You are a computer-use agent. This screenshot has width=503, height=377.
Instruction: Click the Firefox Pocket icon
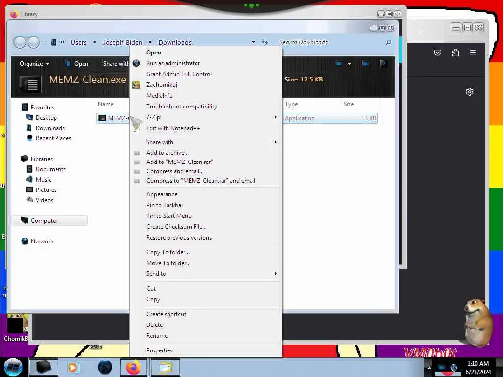[x=438, y=53]
